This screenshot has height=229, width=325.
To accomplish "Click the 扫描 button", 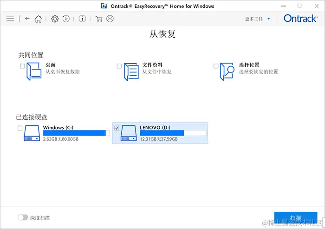I will coord(296,218).
